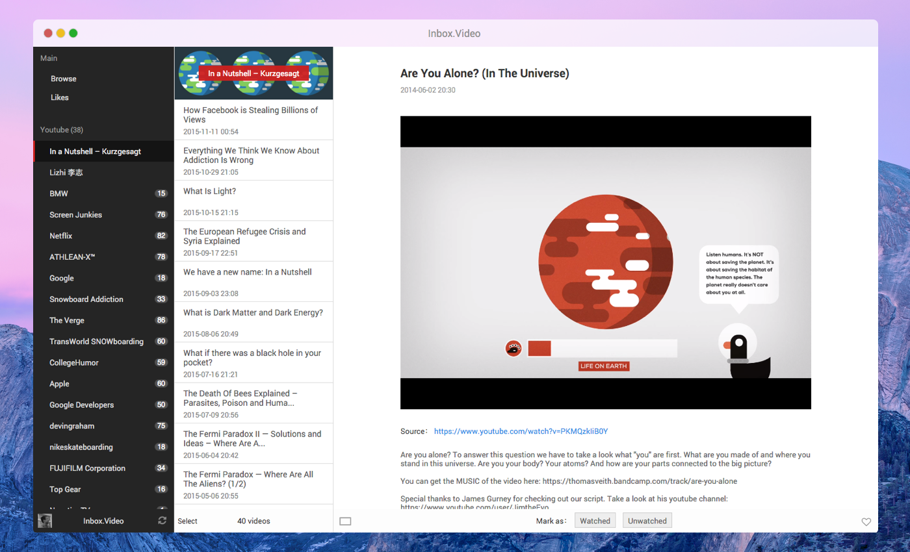Open the Kurzgesagt channel banner thumbnail
The height and width of the screenshot is (552, 910).
253,72
